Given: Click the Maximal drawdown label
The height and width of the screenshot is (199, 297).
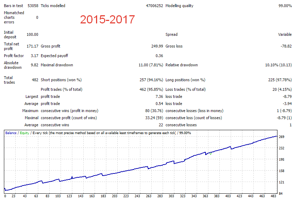Looking at the screenshot, I should 57,65.
